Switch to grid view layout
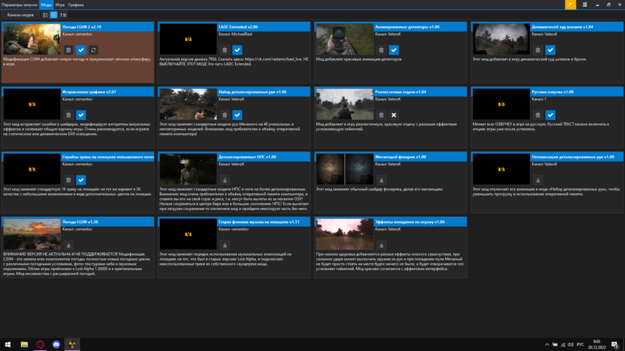 tap(54, 14)
